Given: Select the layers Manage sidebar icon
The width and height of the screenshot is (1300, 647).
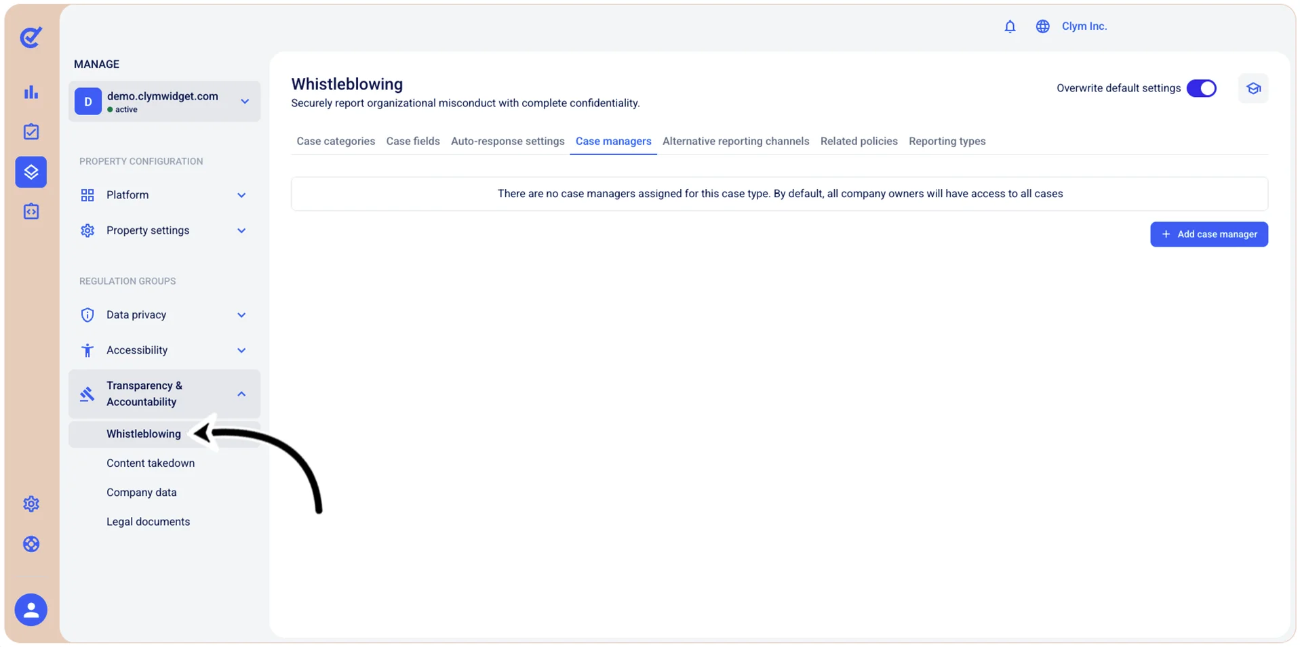Looking at the screenshot, I should click(31, 172).
